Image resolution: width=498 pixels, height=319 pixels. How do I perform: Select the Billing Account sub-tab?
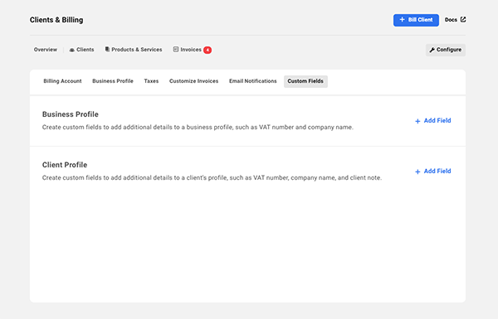pos(62,81)
